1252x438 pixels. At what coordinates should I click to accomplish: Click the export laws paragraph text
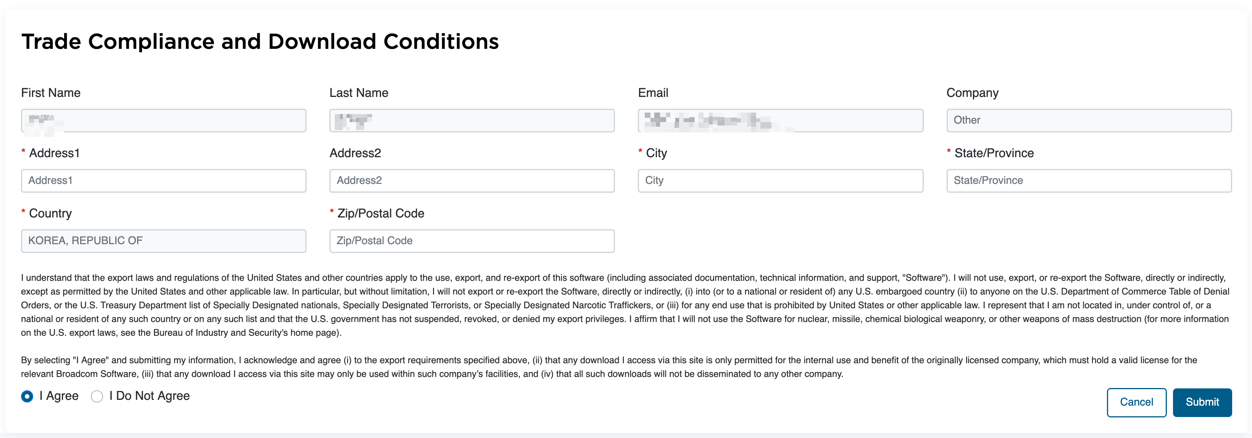coord(625,305)
